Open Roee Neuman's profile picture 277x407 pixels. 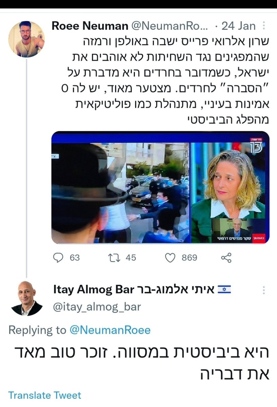coord(26,39)
